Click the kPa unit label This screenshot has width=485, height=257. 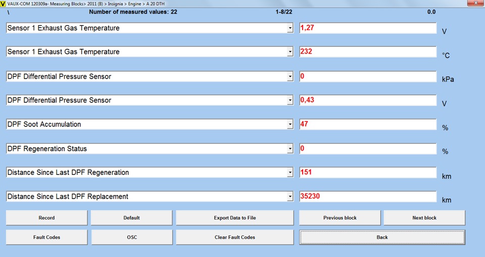click(x=448, y=79)
